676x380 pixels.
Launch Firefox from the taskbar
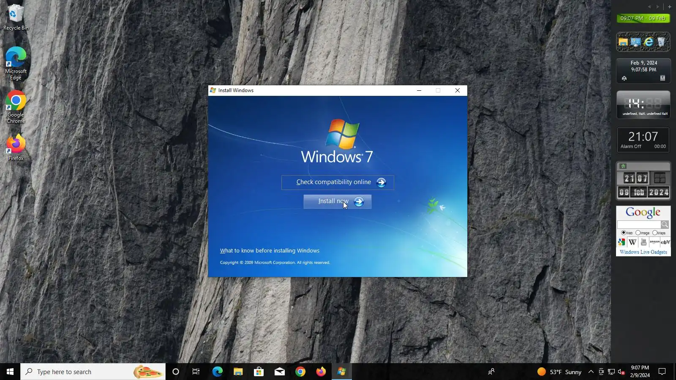coord(321,372)
